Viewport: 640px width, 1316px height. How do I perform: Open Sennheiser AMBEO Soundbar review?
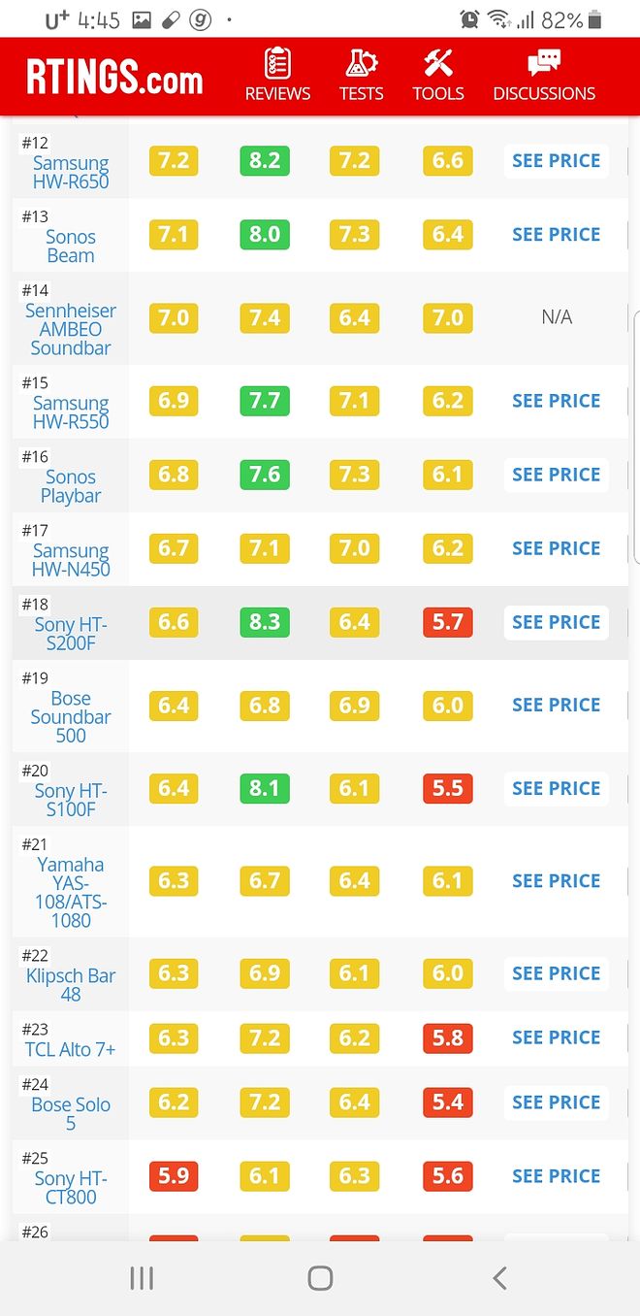(71, 329)
